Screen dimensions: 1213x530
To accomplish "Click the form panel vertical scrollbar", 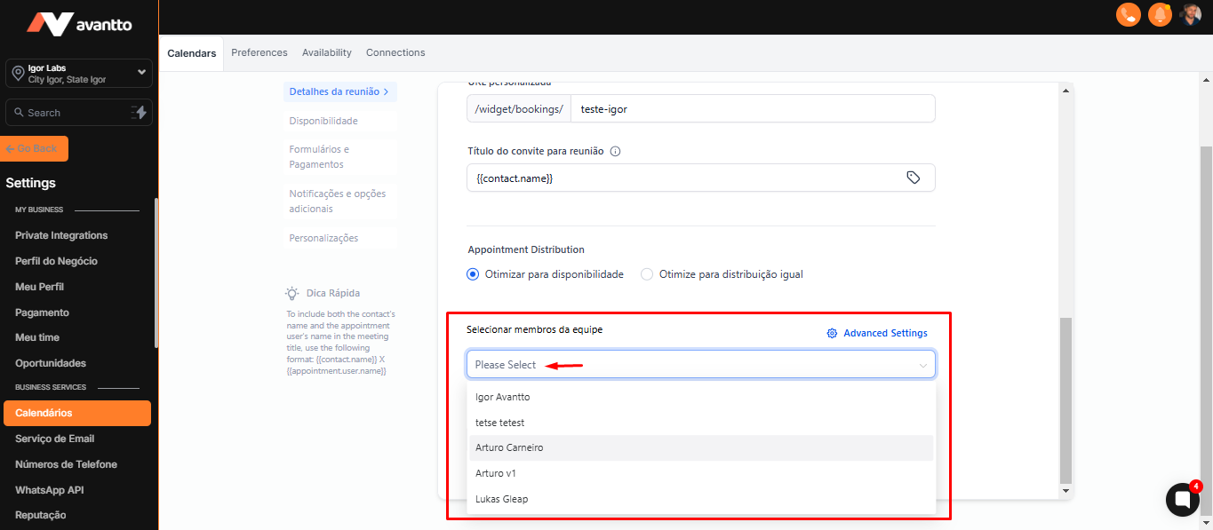I will (x=1066, y=399).
